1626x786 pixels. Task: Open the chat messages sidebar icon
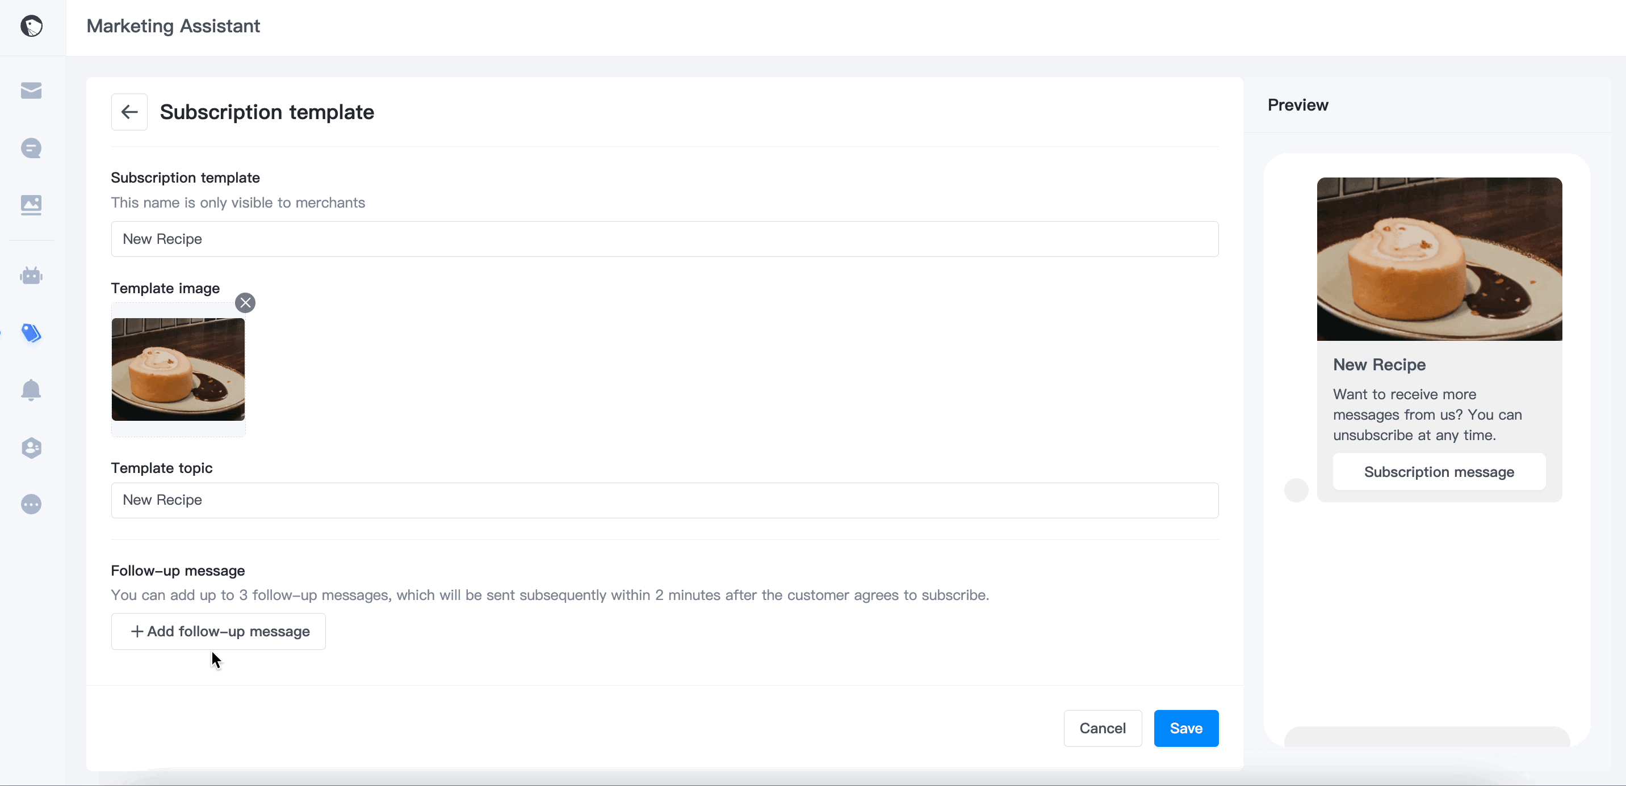(31, 148)
